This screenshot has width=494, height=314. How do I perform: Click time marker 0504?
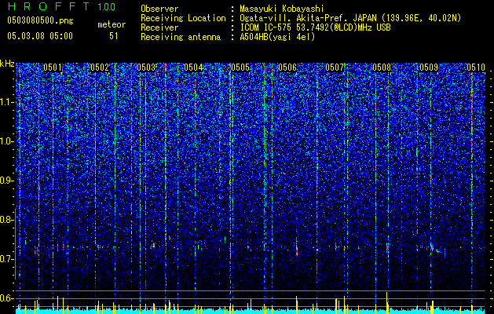pyautogui.click(x=193, y=68)
